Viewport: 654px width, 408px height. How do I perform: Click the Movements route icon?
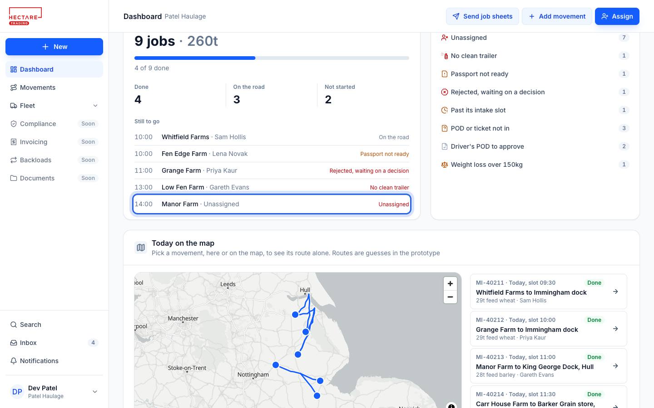click(14, 87)
